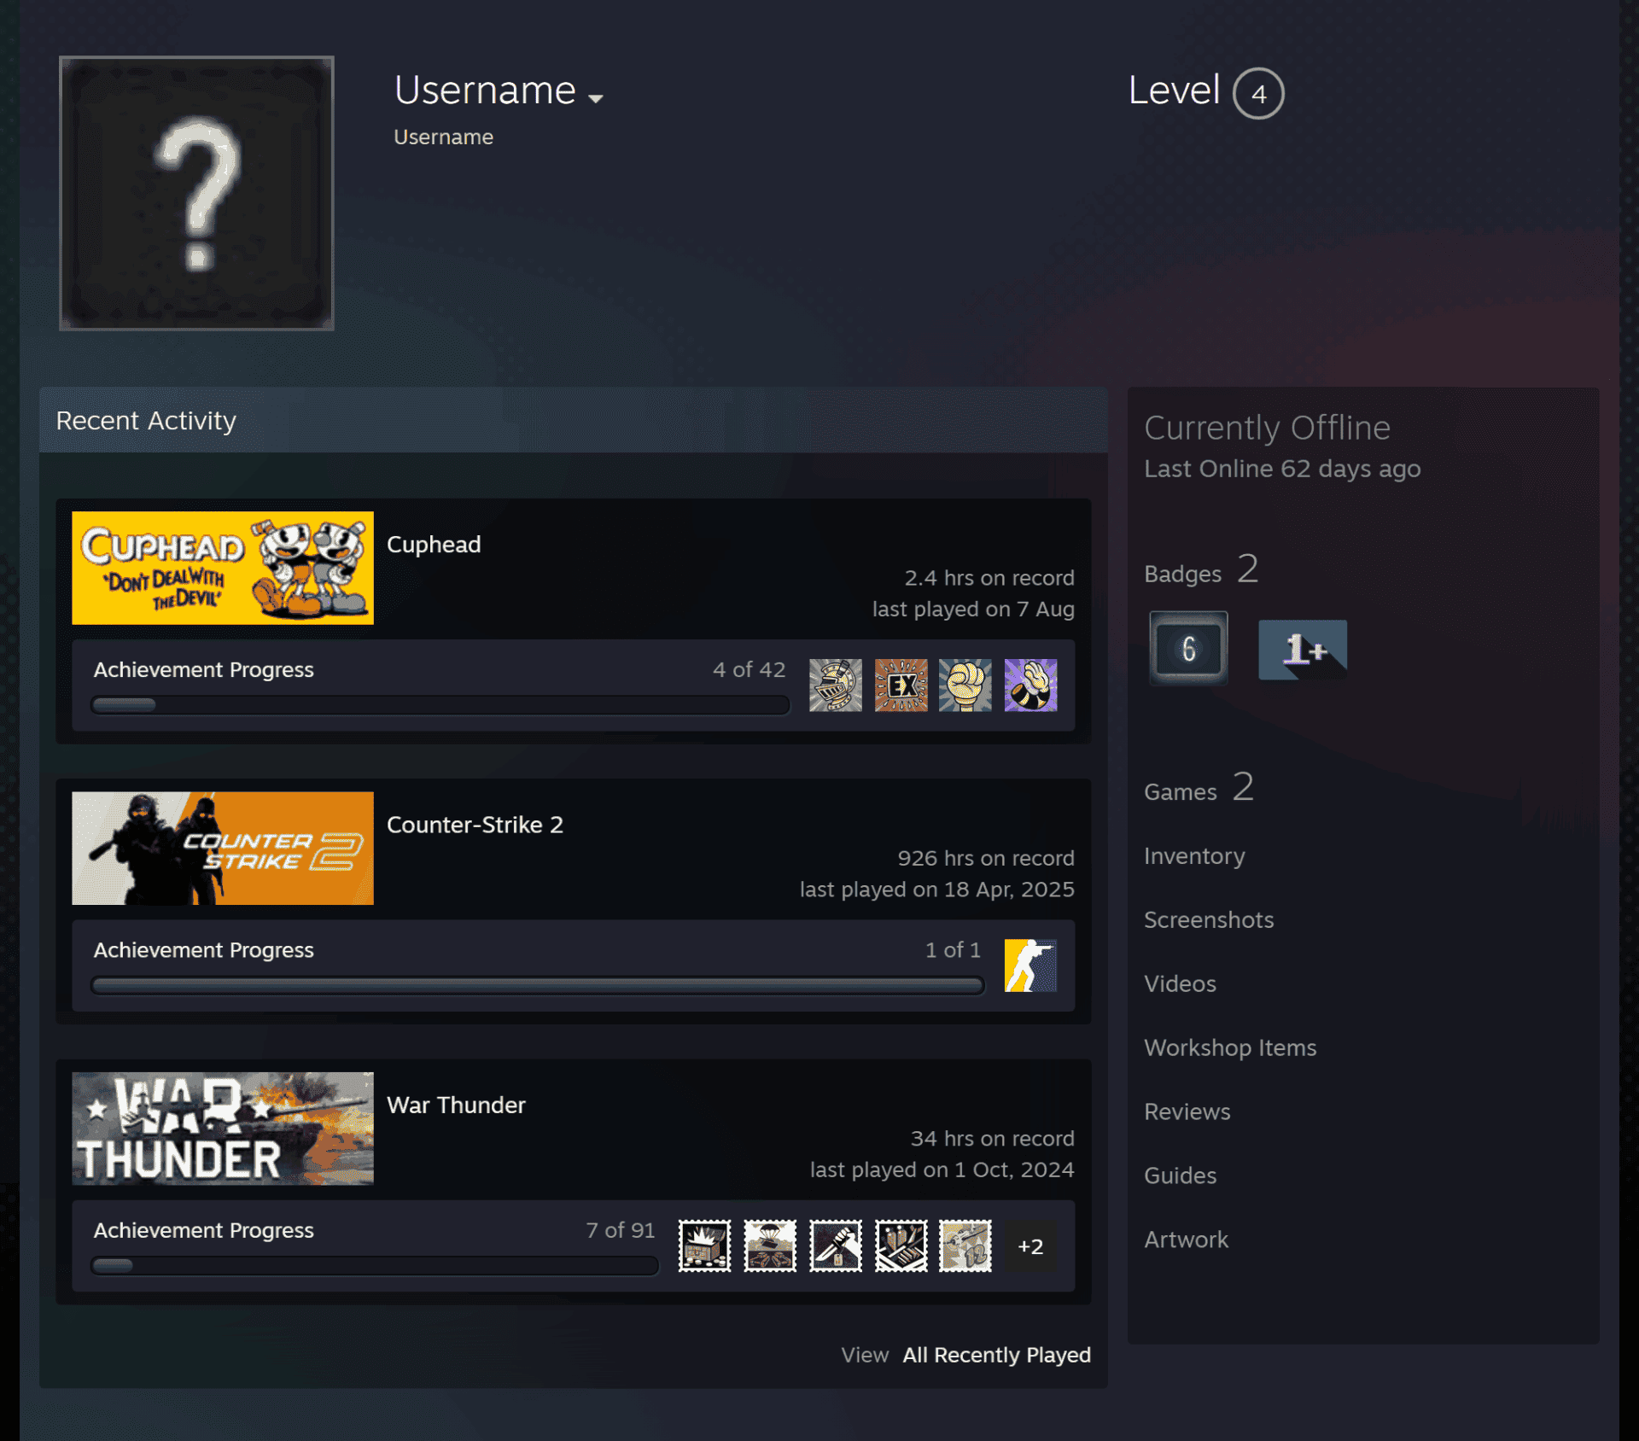Viewport: 1639px width, 1441px height.
Task: Click the War Thunder title link
Action: pyautogui.click(x=456, y=1105)
